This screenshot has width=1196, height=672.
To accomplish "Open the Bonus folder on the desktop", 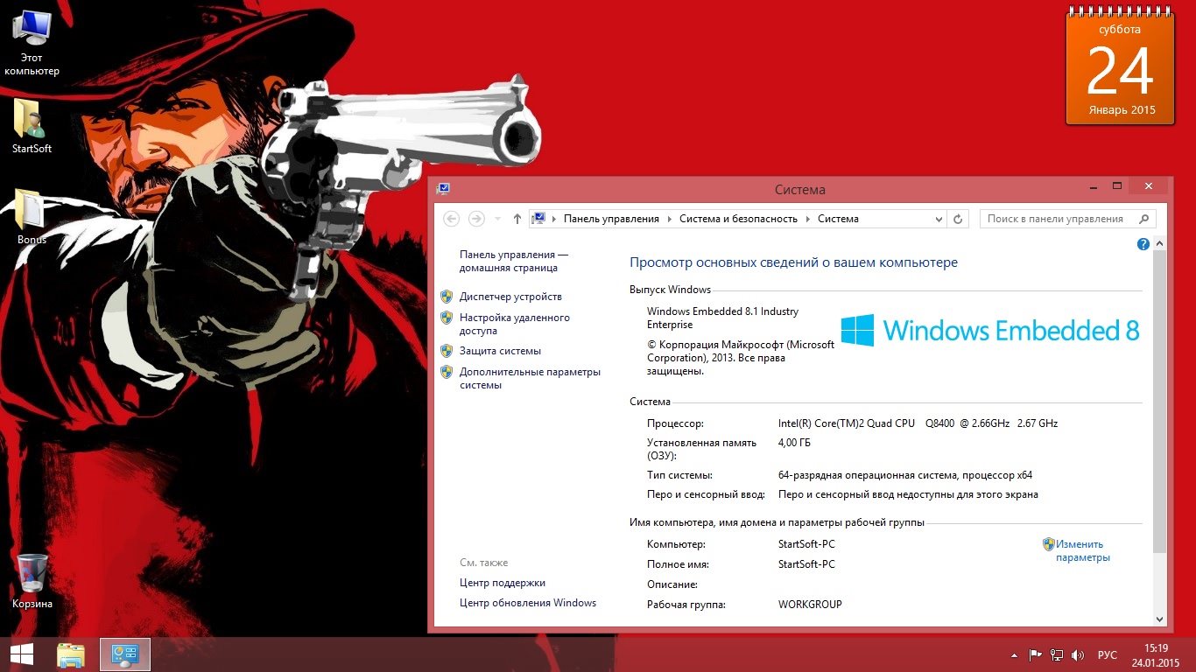I will [x=32, y=217].
